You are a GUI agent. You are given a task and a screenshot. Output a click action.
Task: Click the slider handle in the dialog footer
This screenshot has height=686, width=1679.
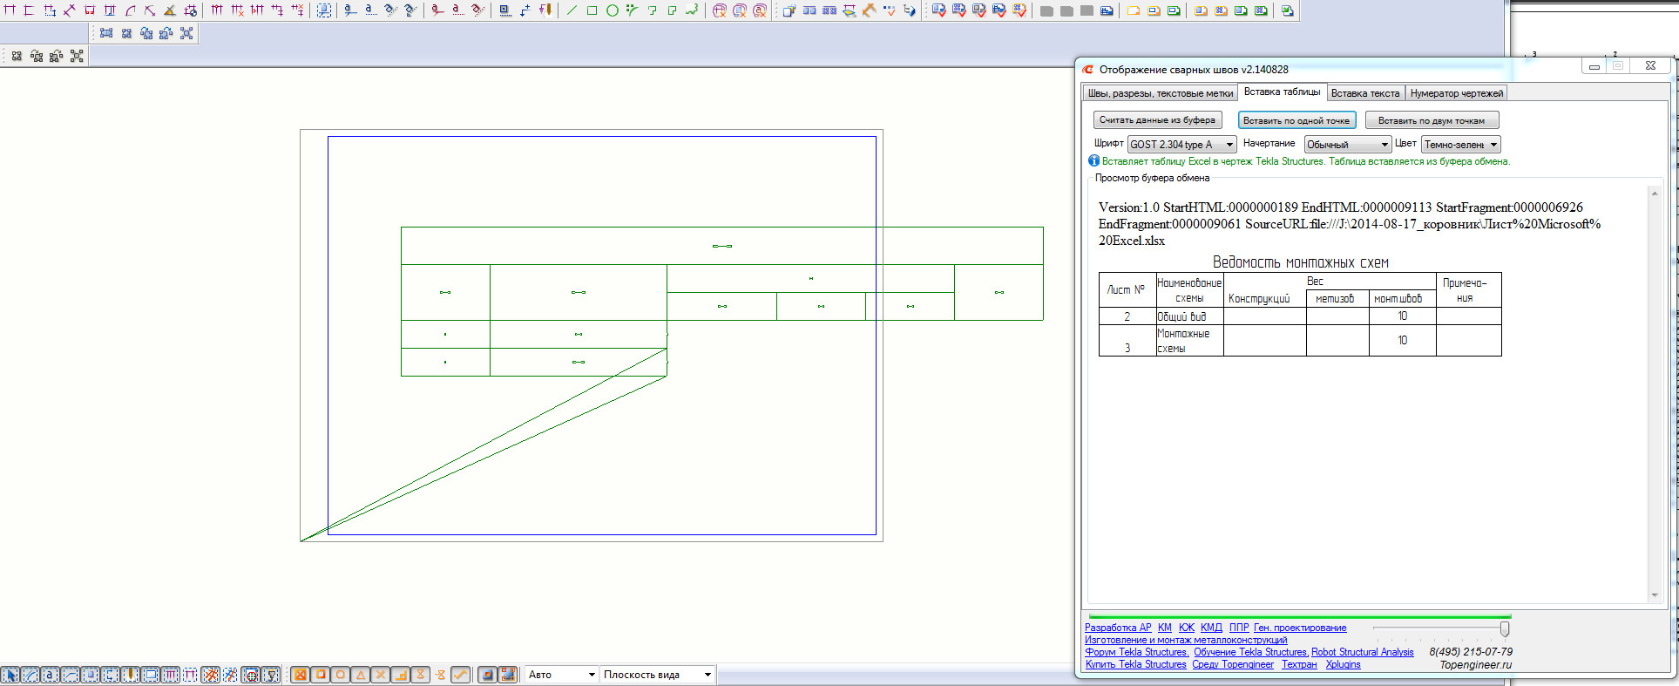tap(1504, 628)
